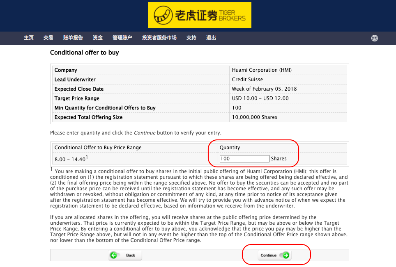Select the 退出 logout menu item

click(x=211, y=38)
